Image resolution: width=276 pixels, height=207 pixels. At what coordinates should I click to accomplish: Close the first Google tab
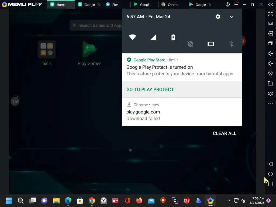pos(99,5)
